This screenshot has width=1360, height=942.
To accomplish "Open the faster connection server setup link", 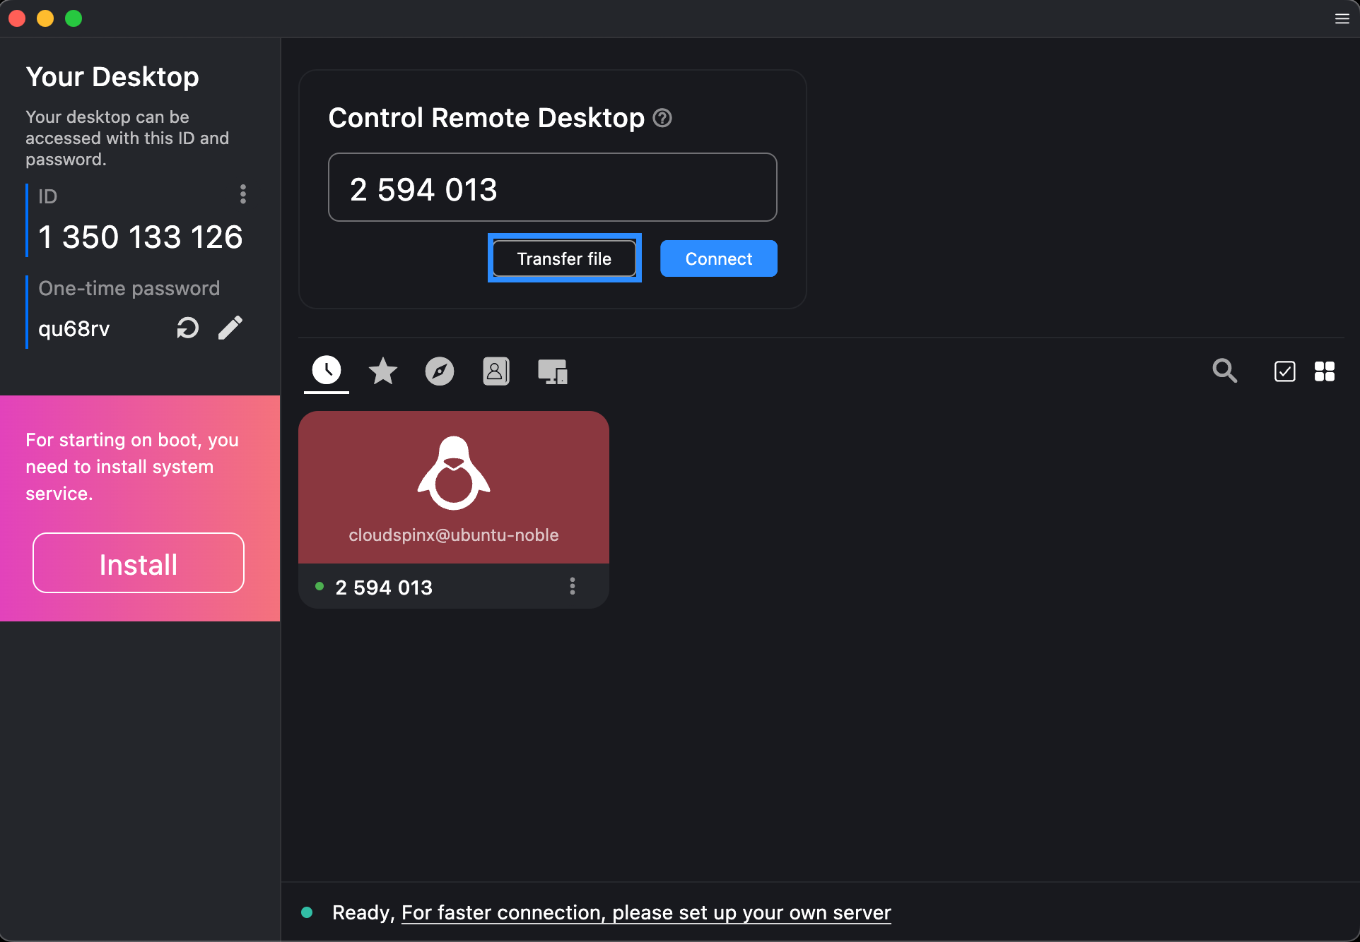I will [x=645, y=912].
